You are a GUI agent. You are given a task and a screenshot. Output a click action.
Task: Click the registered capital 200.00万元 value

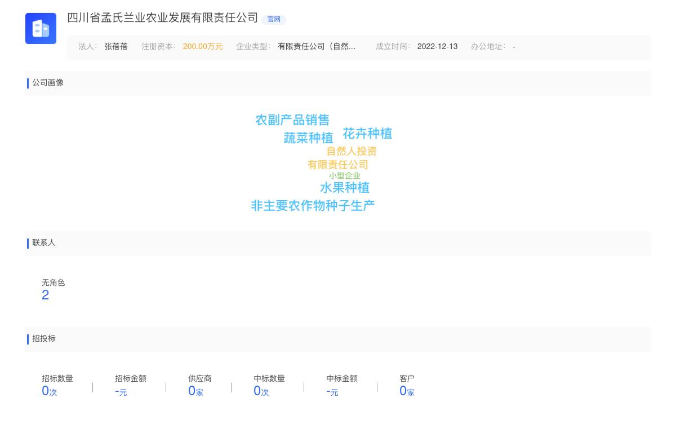[x=202, y=47]
